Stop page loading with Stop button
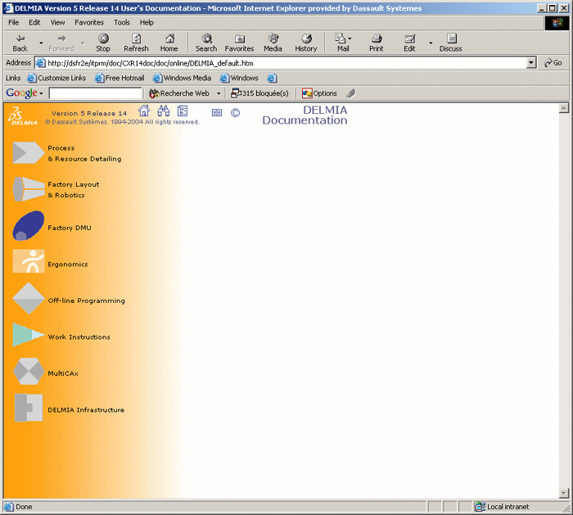This screenshot has height=515, width=573. point(103,43)
